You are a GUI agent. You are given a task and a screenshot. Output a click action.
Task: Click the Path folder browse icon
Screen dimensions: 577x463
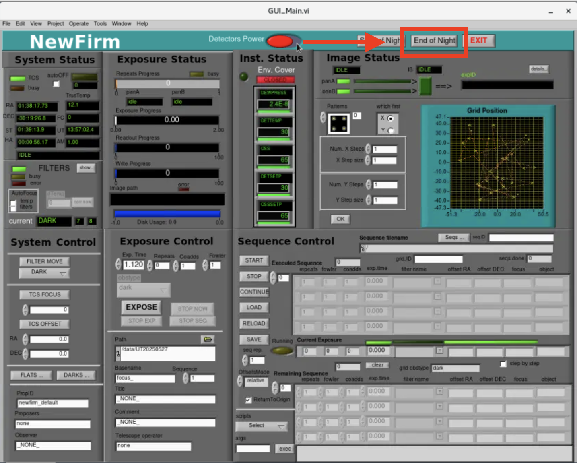(x=208, y=339)
